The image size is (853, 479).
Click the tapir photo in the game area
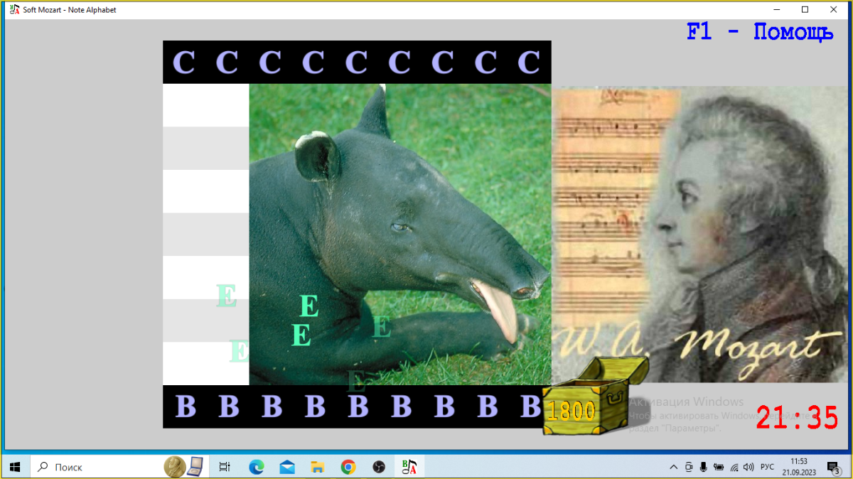(x=400, y=235)
